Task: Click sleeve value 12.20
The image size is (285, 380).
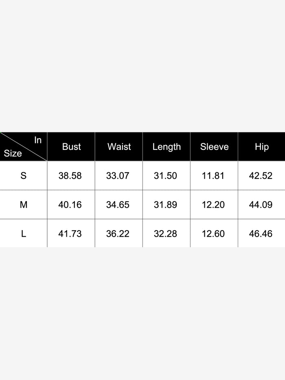Action: point(213,205)
